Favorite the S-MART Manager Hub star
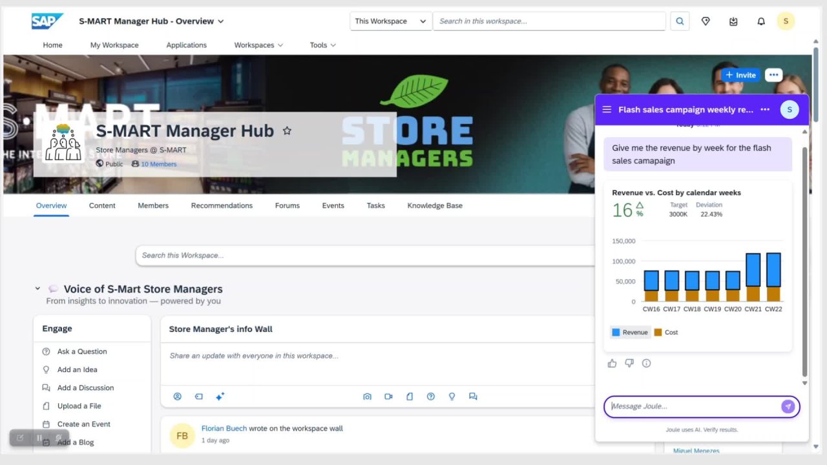The height and width of the screenshot is (465, 827). point(287,130)
